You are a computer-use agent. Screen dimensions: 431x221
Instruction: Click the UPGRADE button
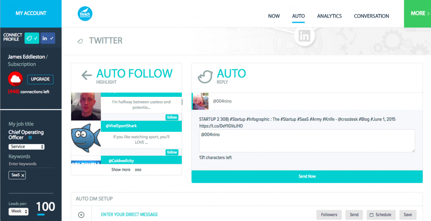(x=40, y=79)
